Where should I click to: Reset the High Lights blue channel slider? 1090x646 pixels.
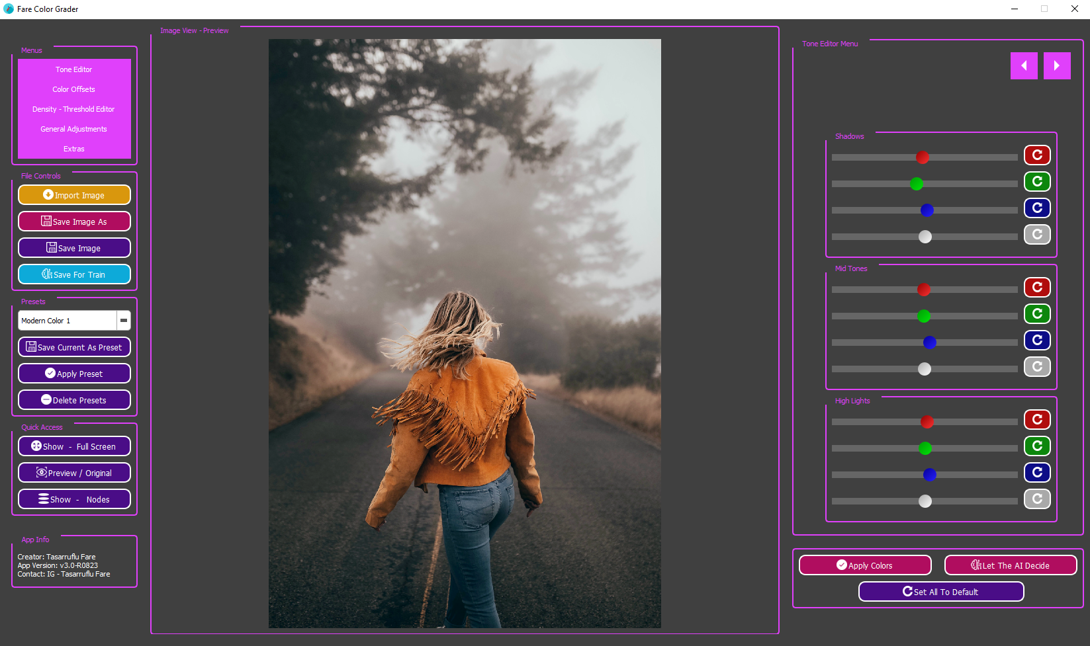pos(1037,472)
